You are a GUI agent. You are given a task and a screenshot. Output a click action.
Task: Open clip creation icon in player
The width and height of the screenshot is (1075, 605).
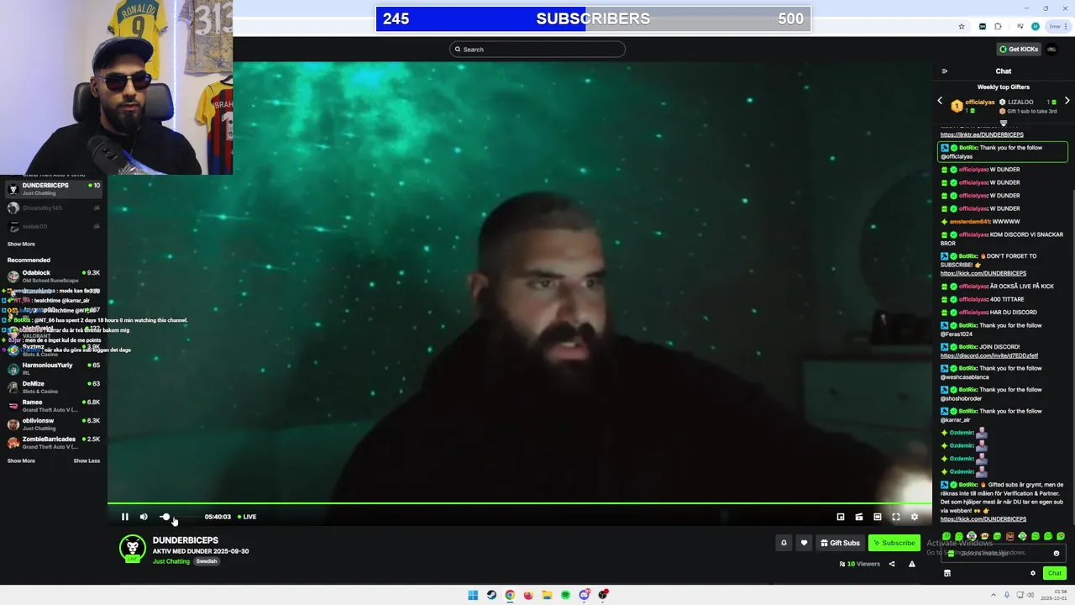pos(859,517)
